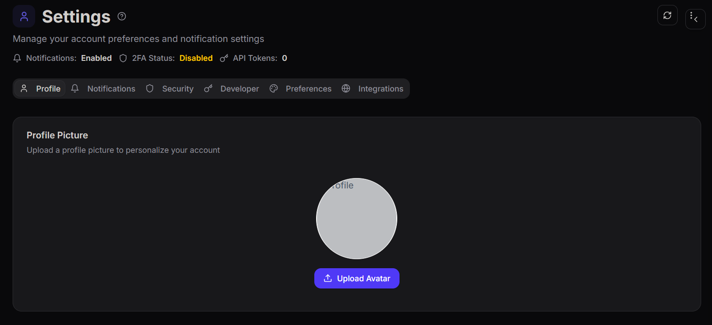Click the bell icon next to Notifications status

(17, 58)
